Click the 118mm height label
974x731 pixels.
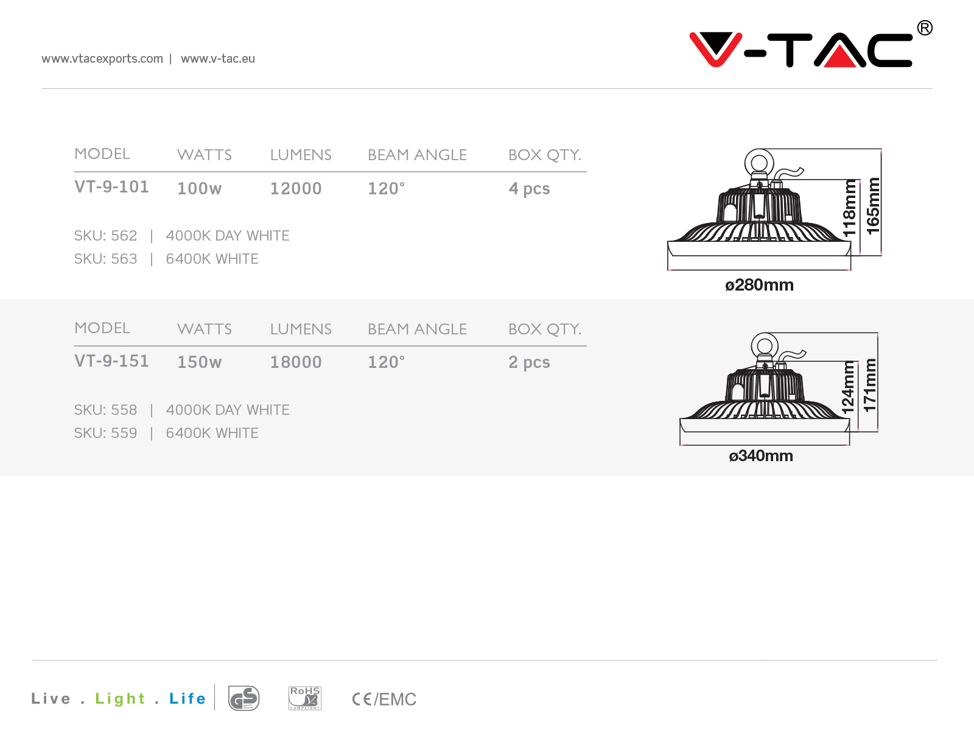click(849, 208)
